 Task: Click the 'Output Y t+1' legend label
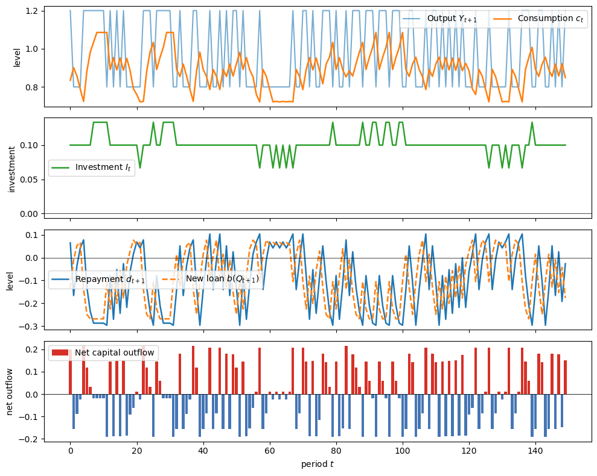click(x=452, y=19)
